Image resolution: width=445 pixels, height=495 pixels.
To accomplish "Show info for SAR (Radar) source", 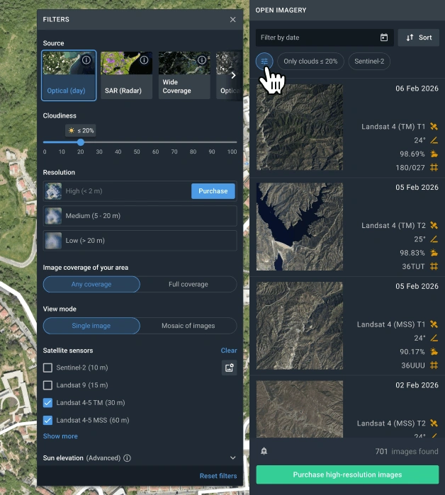I will point(144,60).
